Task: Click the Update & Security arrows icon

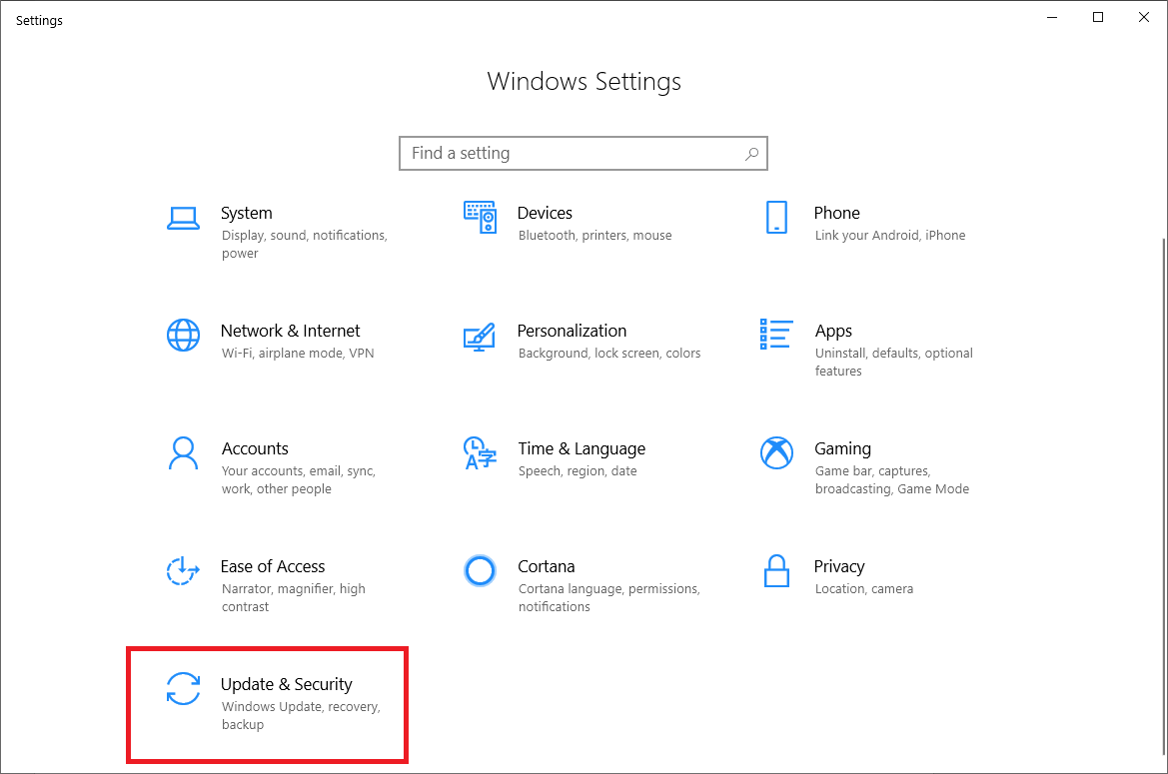Action: coord(183,688)
